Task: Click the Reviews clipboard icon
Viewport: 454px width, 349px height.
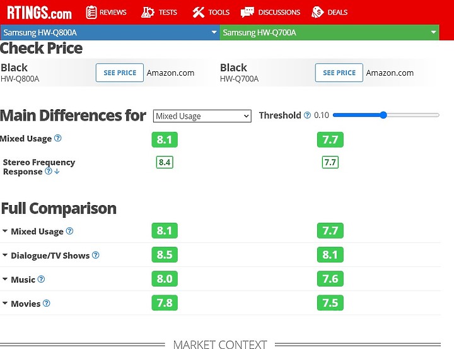Action: (91, 13)
